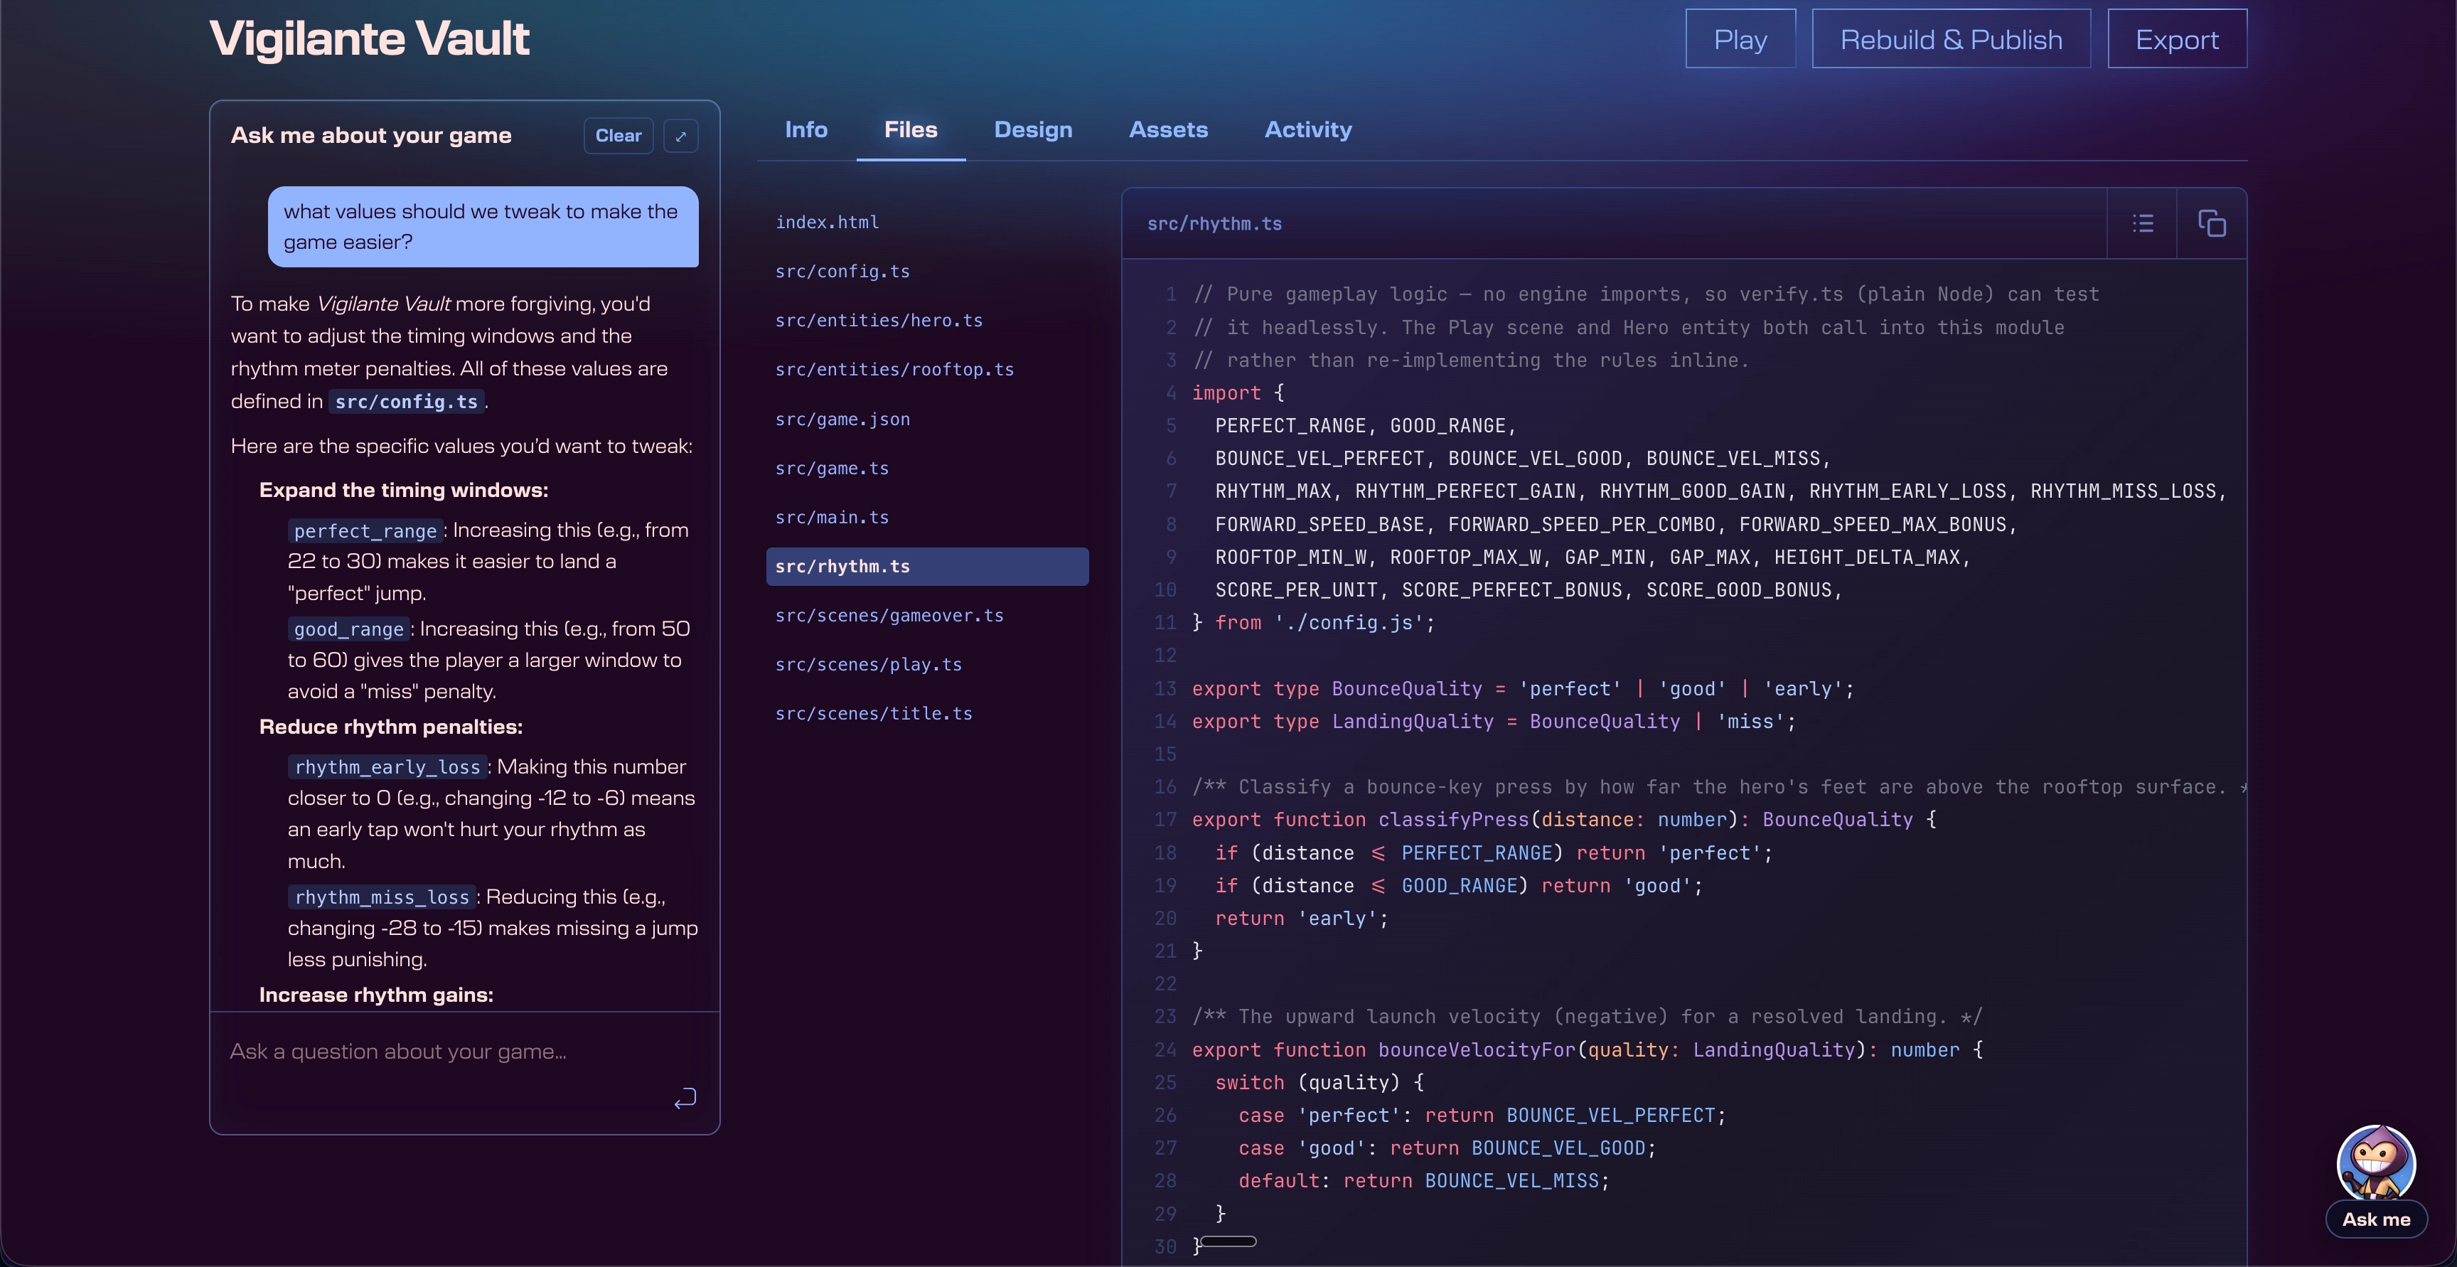
Task: Click the Expand the timing windows heading
Action: tap(404, 491)
